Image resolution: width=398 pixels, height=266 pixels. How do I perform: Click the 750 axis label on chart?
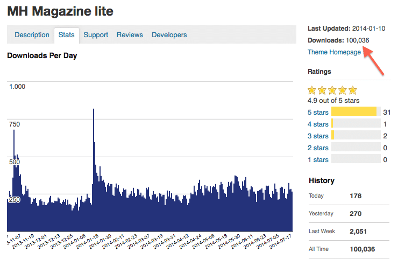[x=15, y=124]
